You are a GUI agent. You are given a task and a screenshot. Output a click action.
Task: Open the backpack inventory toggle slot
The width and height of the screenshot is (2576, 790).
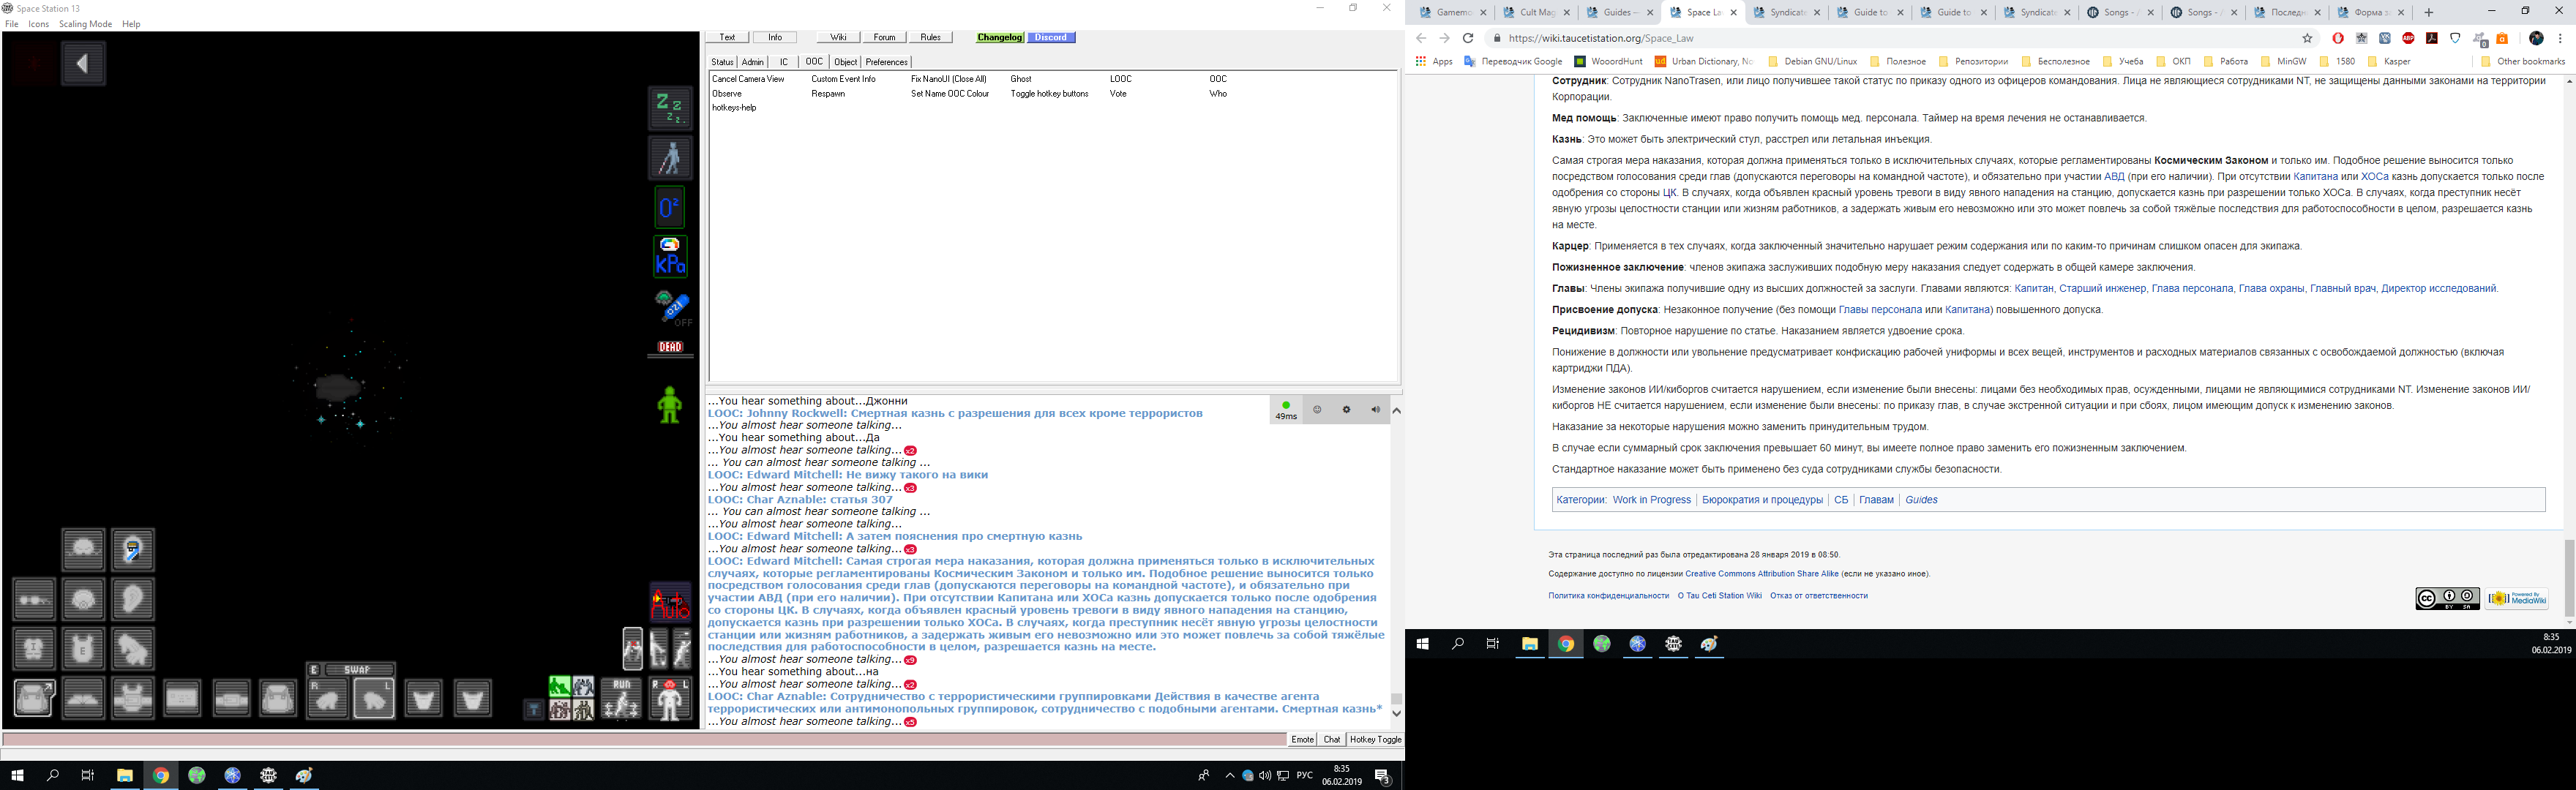click(34, 697)
